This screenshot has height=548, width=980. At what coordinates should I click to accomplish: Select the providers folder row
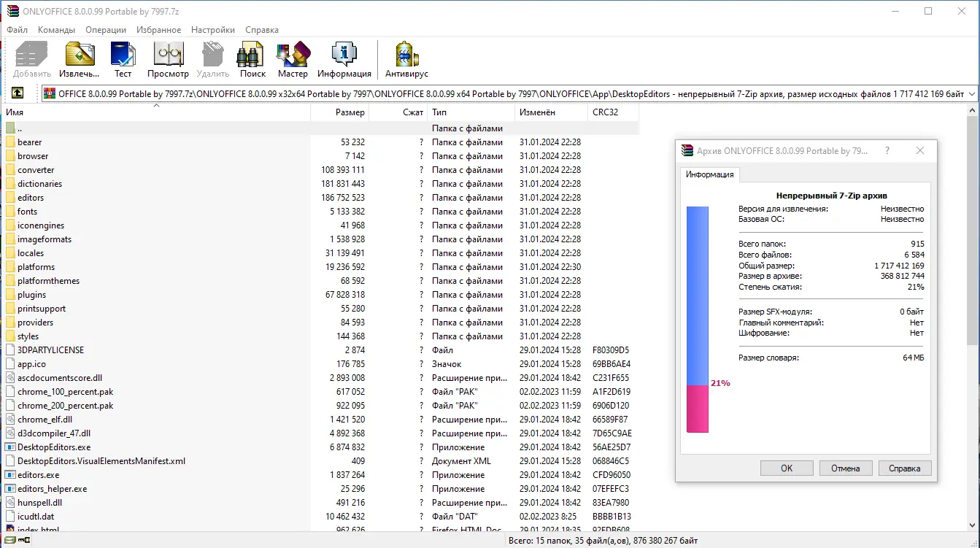(320, 323)
